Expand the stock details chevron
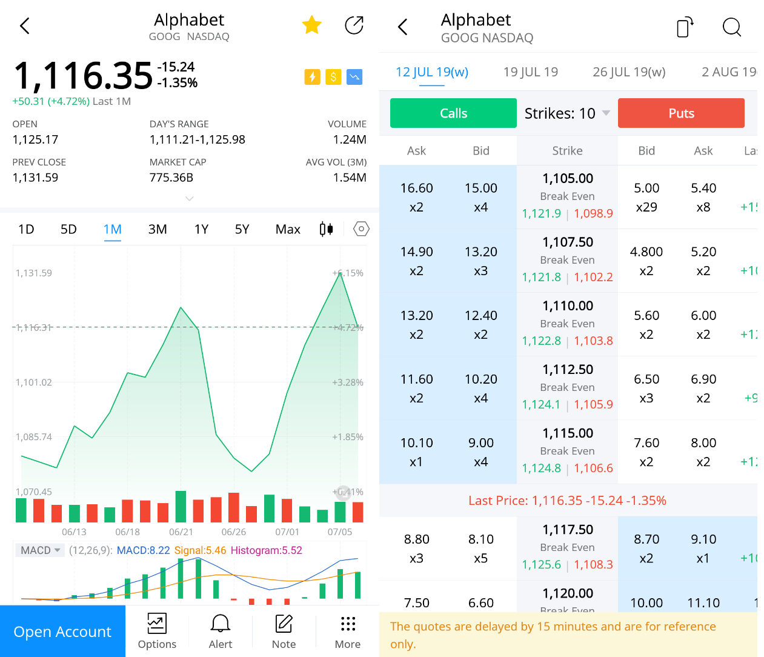This screenshot has height=657, width=764. click(189, 198)
